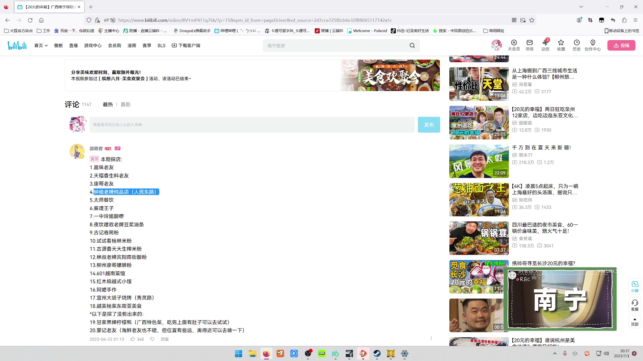Click 下载客户端 link
The height and width of the screenshot is (361, 643).
point(186,45)
